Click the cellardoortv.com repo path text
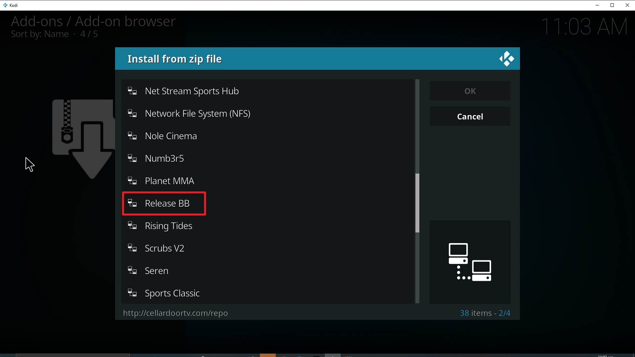Image resolution: width=635 pixels, height=357 pixels. tap(175, 313)
